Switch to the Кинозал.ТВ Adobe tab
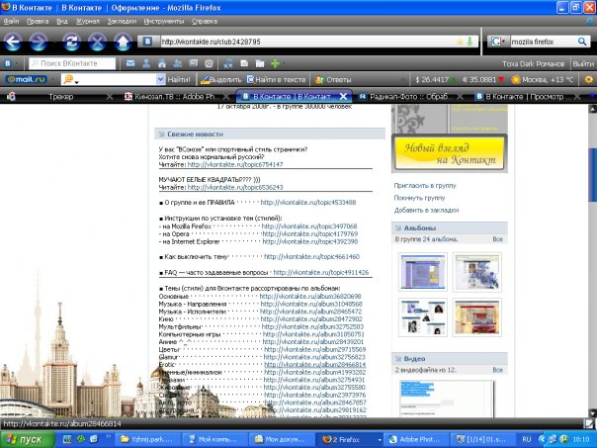 pyautogui.click(x=175, y=97)
